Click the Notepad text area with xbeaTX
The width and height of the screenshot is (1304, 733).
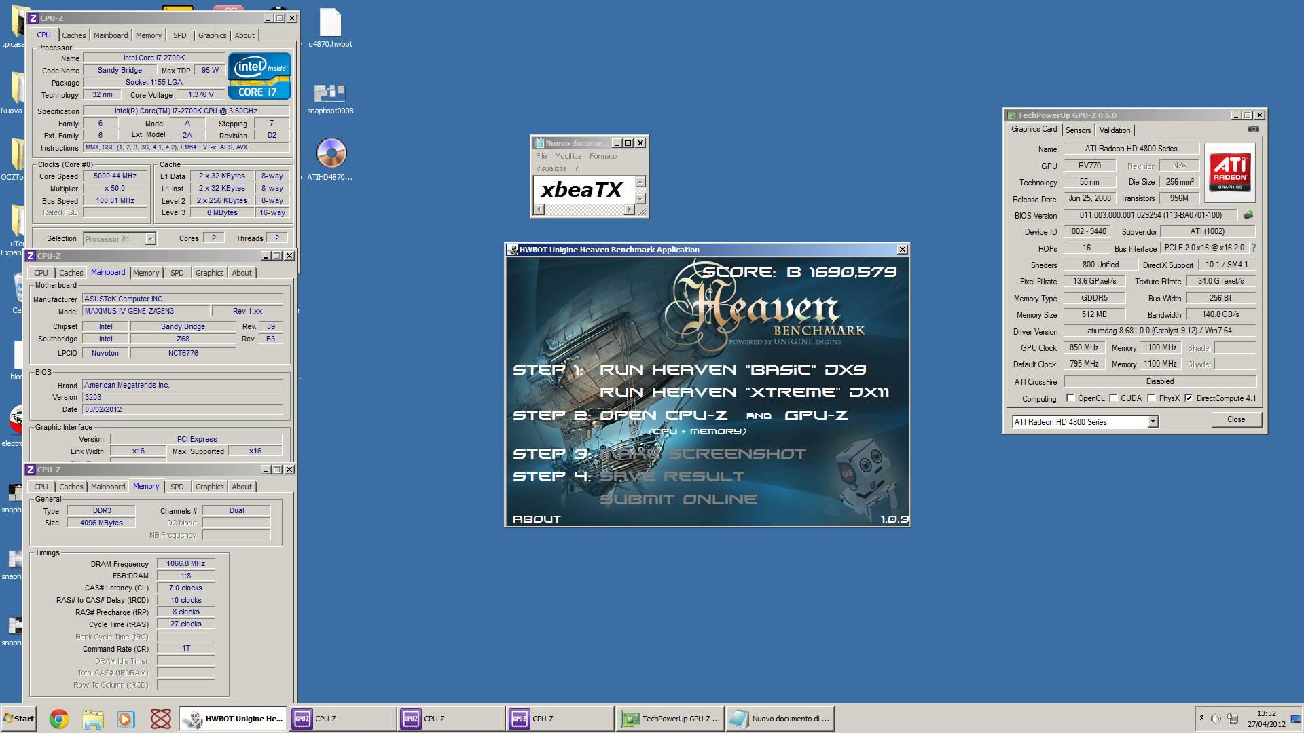(x=583, y=190)
